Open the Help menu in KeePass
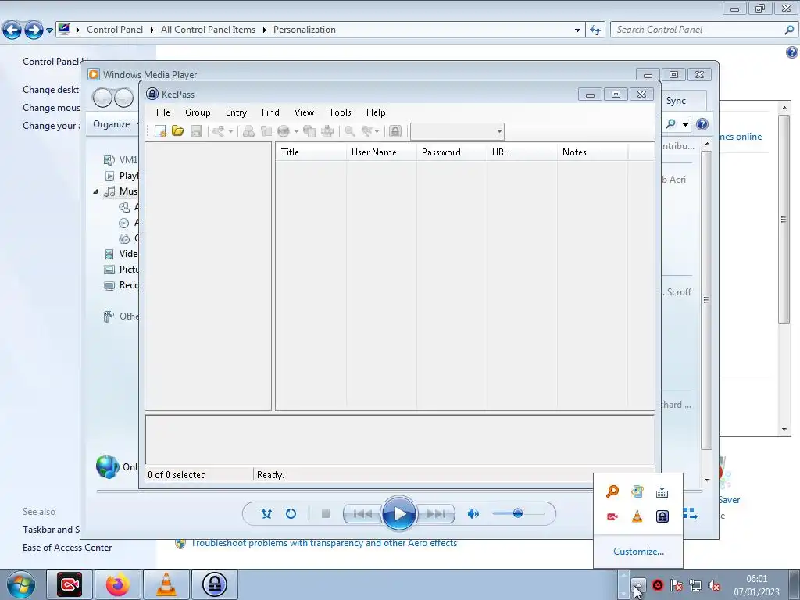This screenshot has height=600, width=800. 376,112
